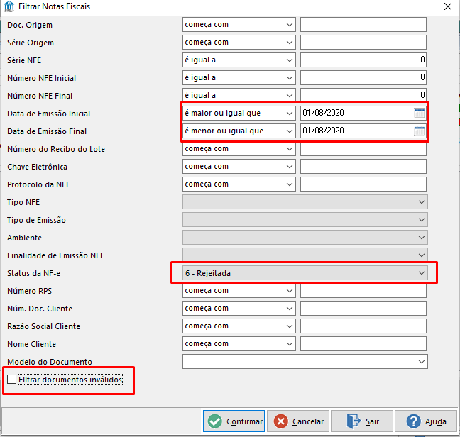This screenshot has width=460, height=437.
Task: Open Status da NF-e dropdown showing Rejeitada
Action: tap(305, 273)
